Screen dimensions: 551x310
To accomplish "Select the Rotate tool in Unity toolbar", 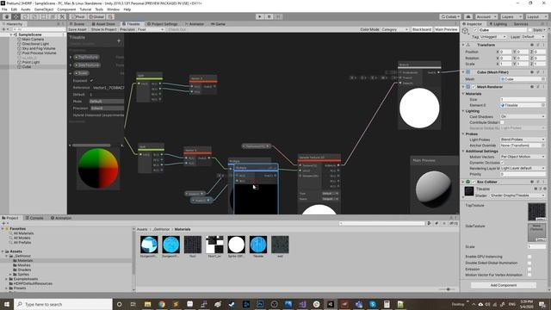I will click(x=25, y=16).
